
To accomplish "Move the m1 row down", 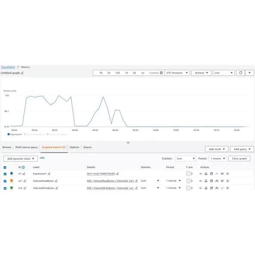I will pos(222,181).
